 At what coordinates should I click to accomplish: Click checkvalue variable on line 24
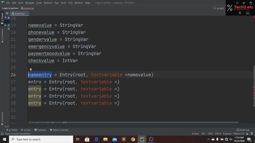coord(41,61)
